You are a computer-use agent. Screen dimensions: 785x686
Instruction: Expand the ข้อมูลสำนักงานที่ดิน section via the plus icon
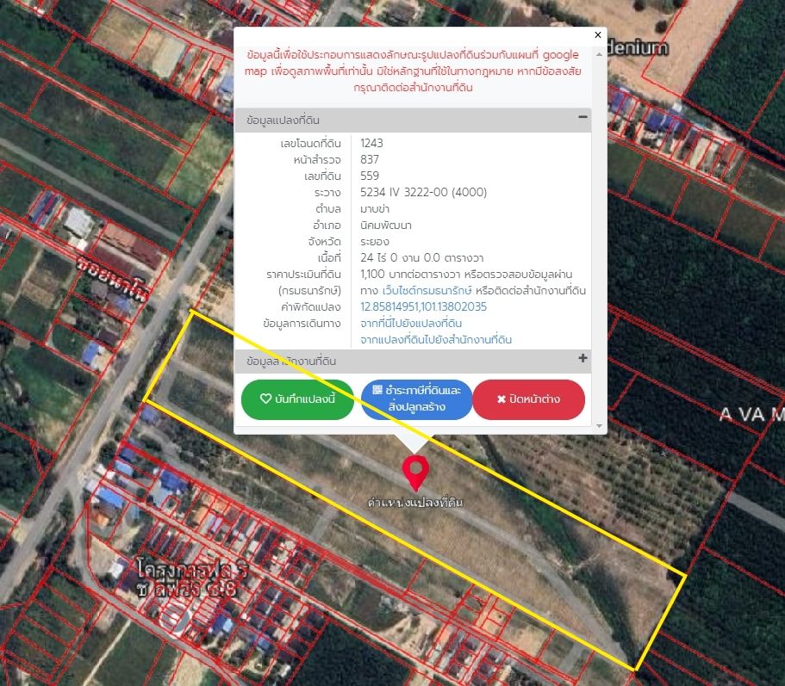(583, 358)
